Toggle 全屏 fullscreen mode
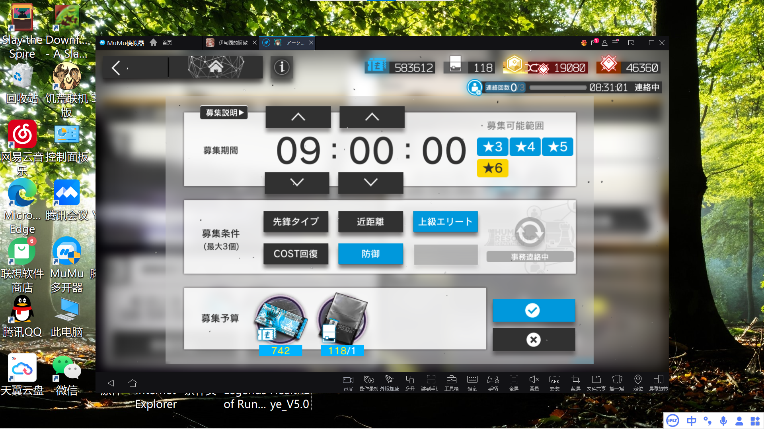The width and height of the screenshot is (764, 429). pyautogui.click(x=514, y=383)
